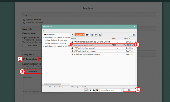Go back using the arrow icon in file toolbar
Viewport: 170px width, 102px height.
[73, 35]
